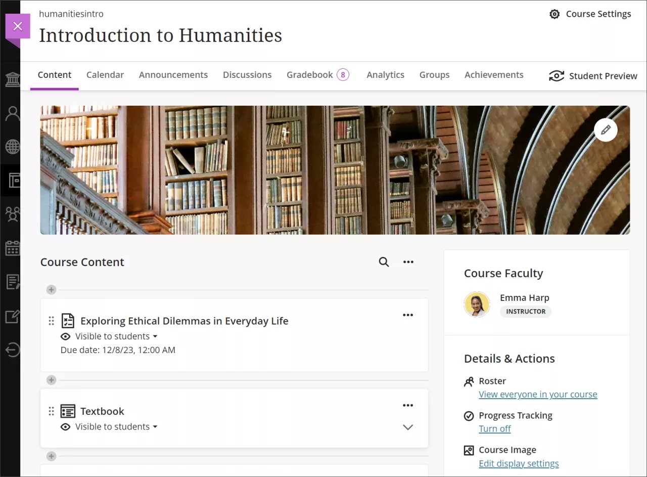Toggle visibility eye on Exploring Ethical Dilemmas
Viewport: 647px width, 477px height.
66,336
